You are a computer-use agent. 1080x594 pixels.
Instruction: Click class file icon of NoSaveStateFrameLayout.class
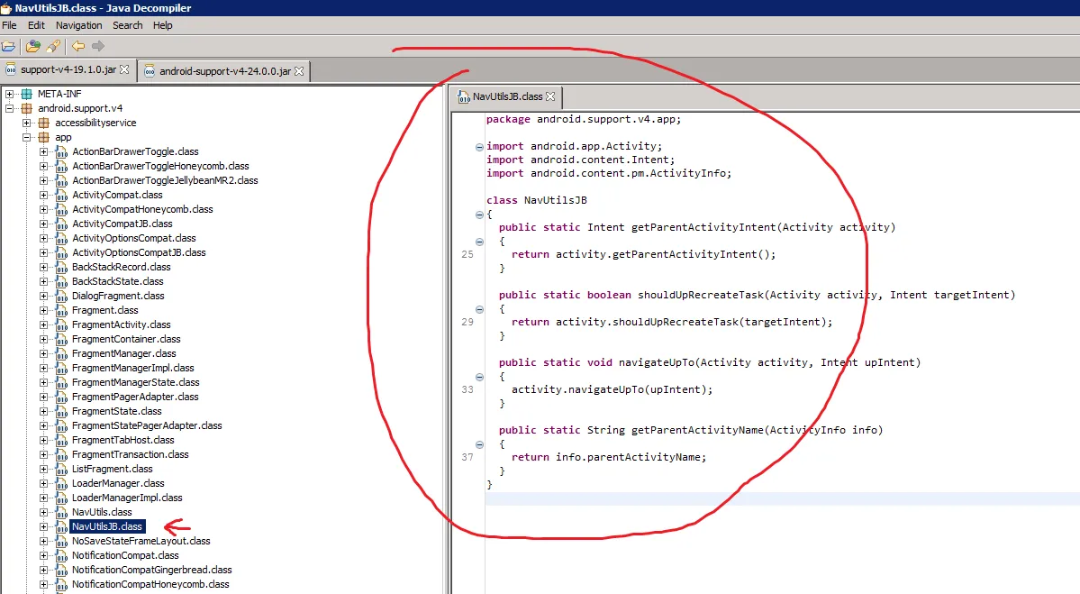61,542
